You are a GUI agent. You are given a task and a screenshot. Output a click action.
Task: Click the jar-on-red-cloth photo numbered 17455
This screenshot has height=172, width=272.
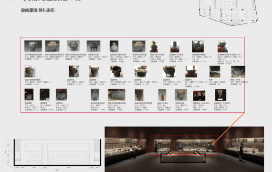click(x=154, y=46)
